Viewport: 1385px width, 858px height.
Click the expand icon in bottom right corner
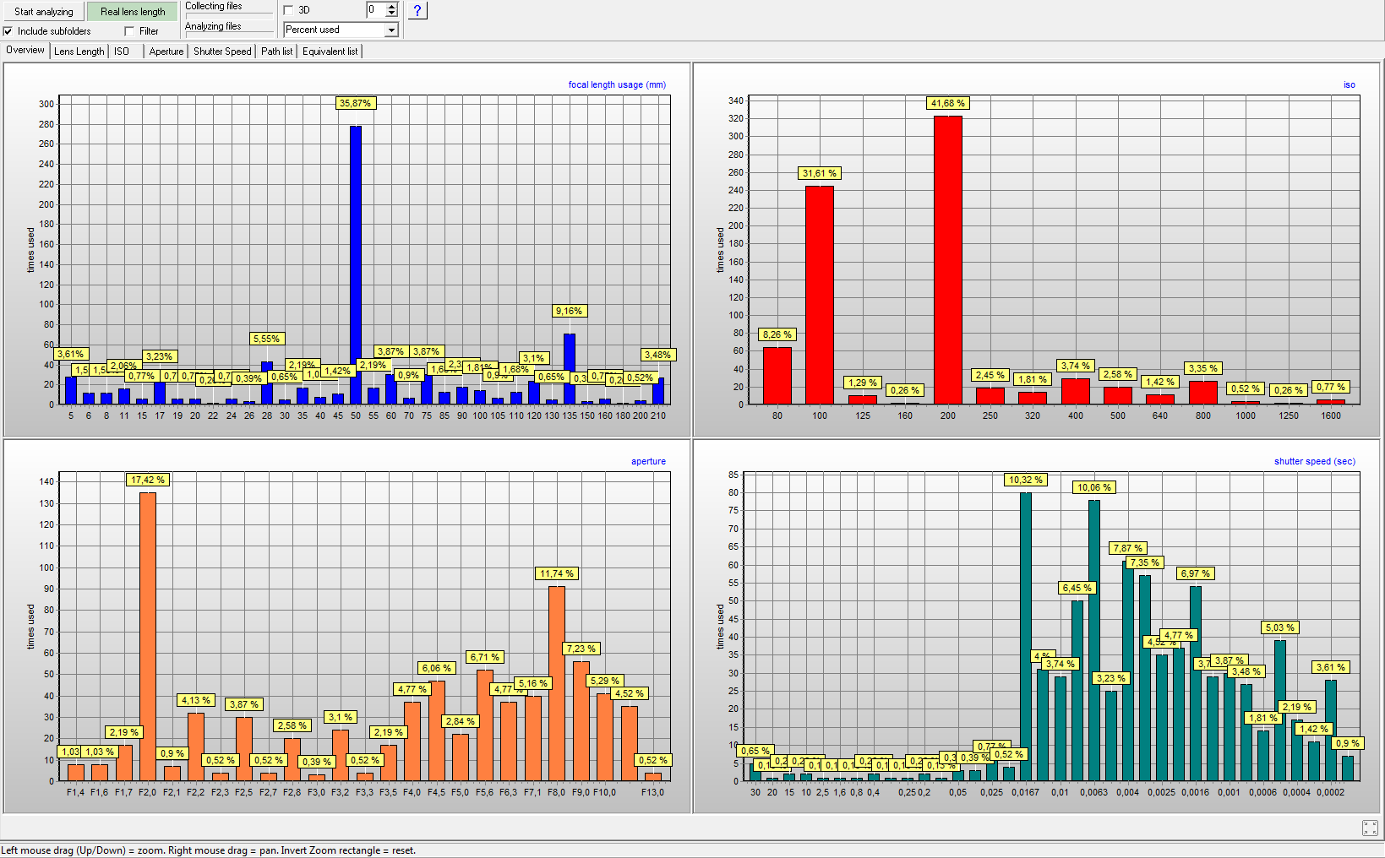(x=1370, y=828)
